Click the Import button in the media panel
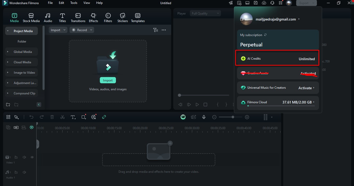This screenshot has width=354, height=186. [x=108, y=80]
